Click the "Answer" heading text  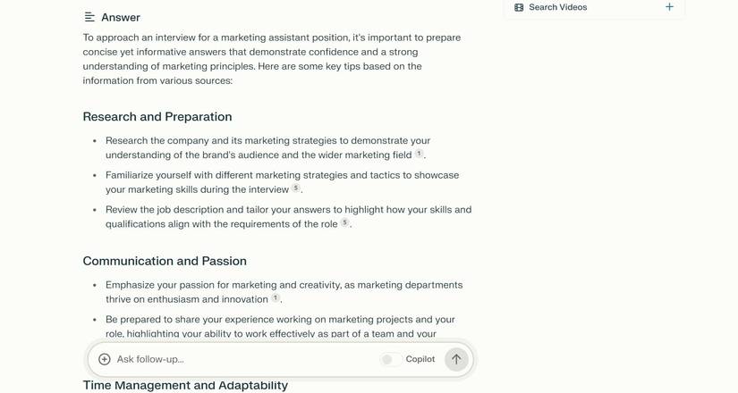click(x=121, y=17)
